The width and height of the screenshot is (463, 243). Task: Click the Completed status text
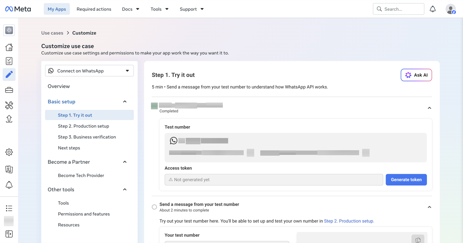coord(169,111)
